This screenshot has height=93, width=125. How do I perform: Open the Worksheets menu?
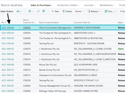tap(107, 5)
